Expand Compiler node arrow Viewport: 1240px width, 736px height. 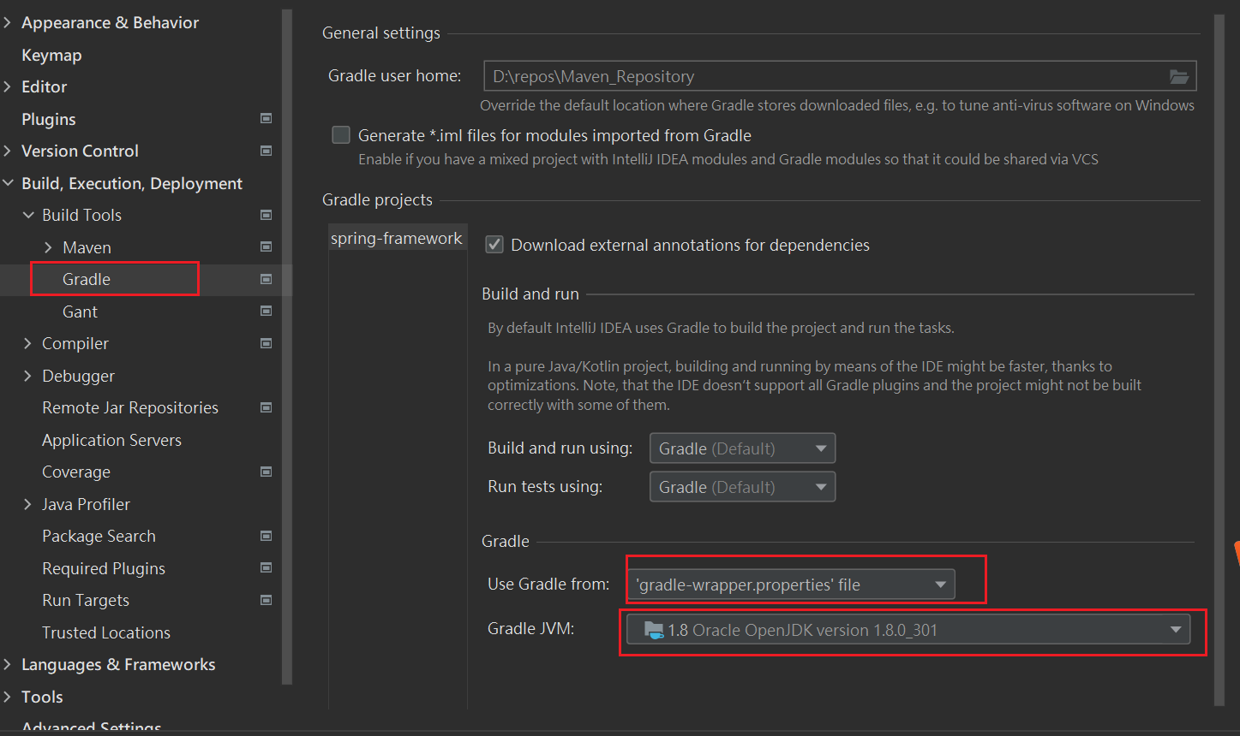pyautogui.click(x=28, y=343)
